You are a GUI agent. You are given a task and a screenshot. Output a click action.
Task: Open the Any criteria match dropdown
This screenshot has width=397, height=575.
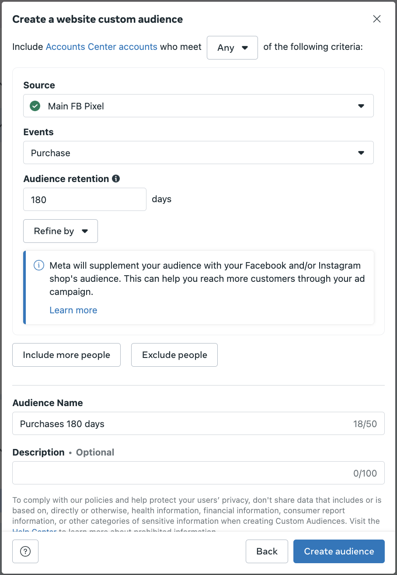(232, 47)
